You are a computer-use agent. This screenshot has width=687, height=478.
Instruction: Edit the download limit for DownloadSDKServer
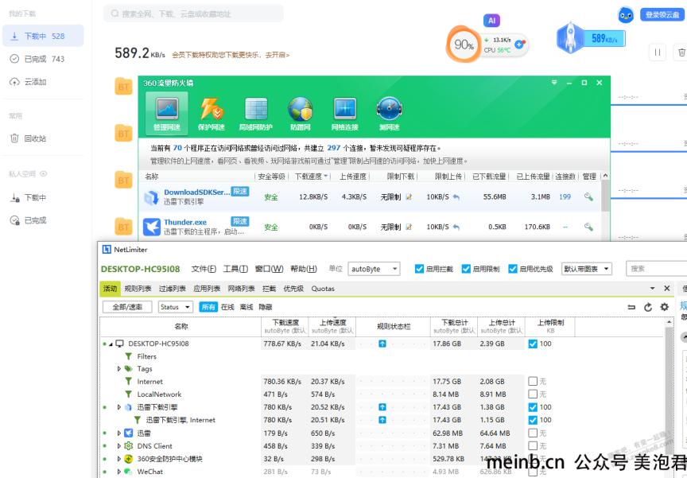tap(409, 197)
